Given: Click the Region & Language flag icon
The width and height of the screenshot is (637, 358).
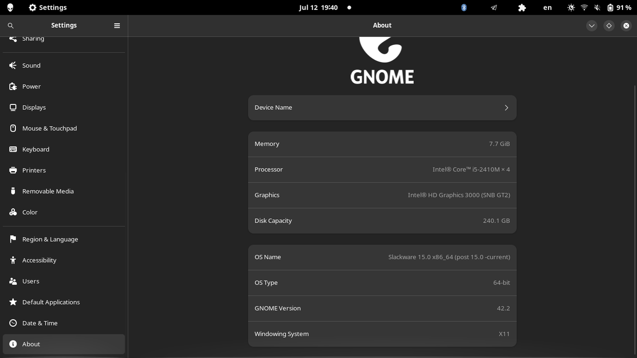Looking at the screenshot, I should pos(13,239).
